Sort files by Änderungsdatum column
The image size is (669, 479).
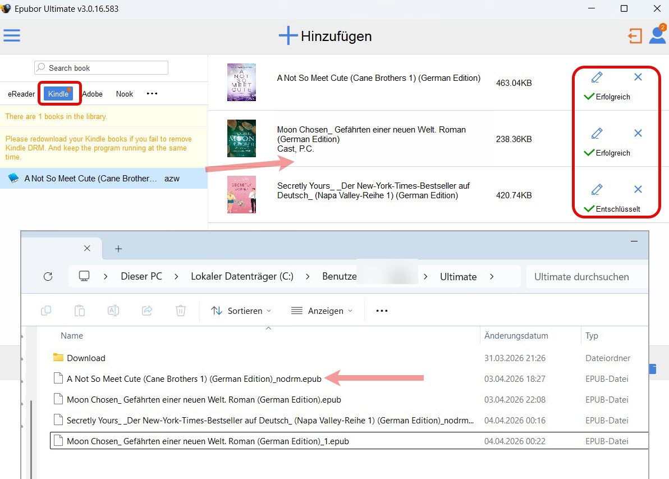516,336
